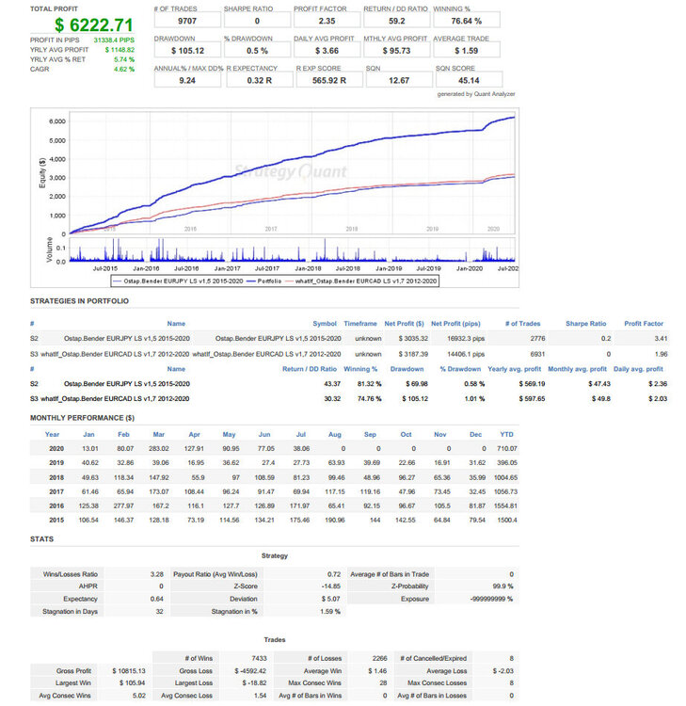Viewport: 686px width, 706px height.
Task: Click S3 trade count 6931
Action: tap(537, 354)
